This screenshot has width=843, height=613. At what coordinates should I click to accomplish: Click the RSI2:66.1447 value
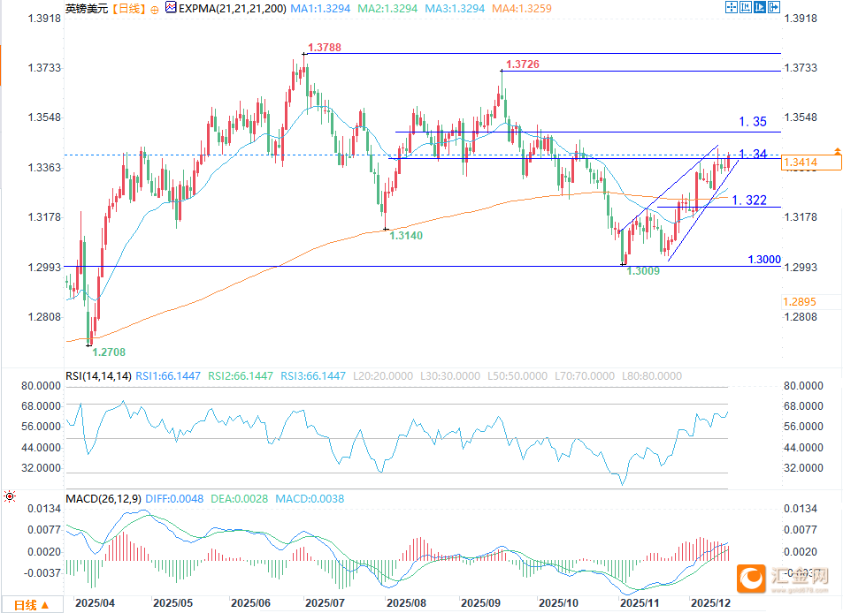click(241, 375)
